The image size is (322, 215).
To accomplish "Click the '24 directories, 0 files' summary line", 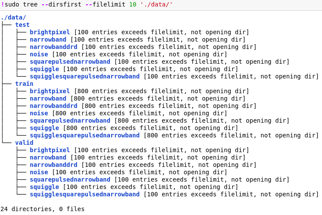I will point(43,209).
